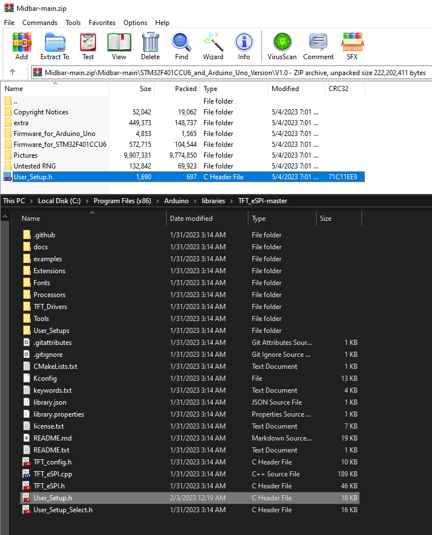Select README.md markdown file icon
Screen dimensions: 432x535
[x=27, y=438]
